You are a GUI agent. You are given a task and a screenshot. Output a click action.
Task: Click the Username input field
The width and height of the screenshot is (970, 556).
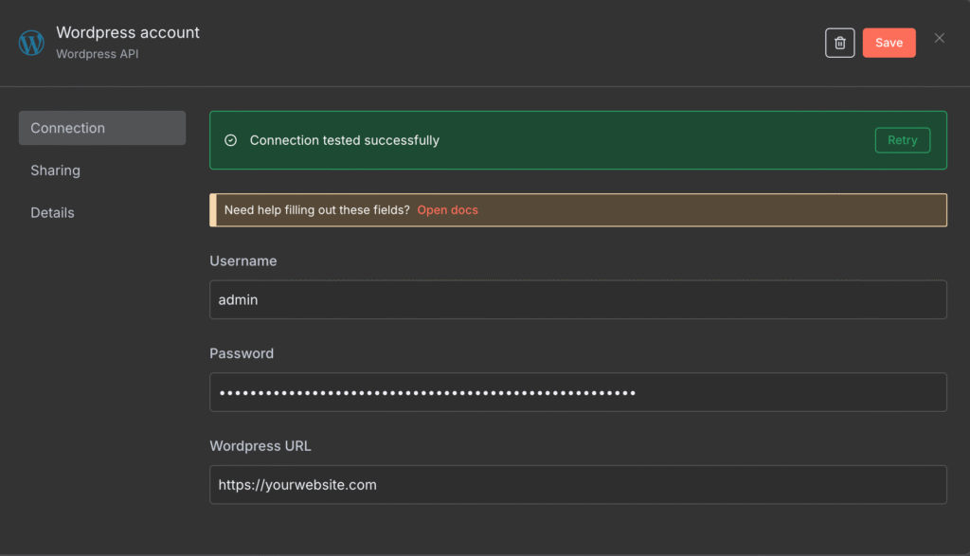click(578, 298)
